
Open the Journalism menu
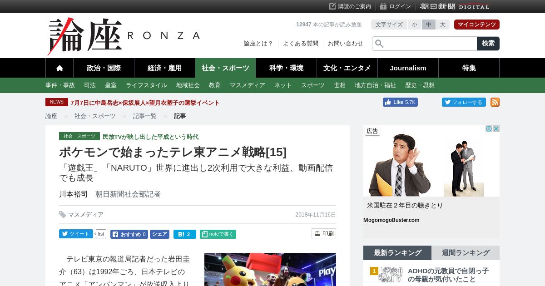408,68
